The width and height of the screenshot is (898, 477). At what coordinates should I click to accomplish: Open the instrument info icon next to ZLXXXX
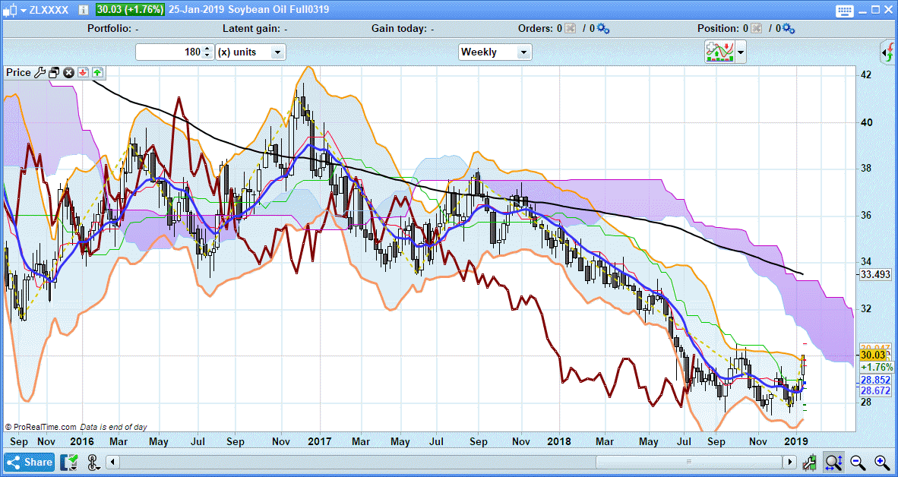tap(83, 10)
